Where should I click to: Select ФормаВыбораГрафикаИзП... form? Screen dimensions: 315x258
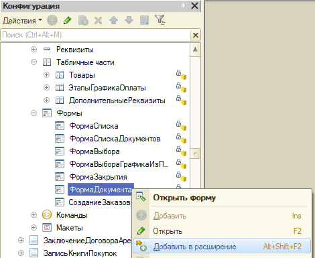tap(119, 164)
